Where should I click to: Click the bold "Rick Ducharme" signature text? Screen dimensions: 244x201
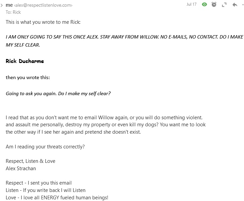25,61
